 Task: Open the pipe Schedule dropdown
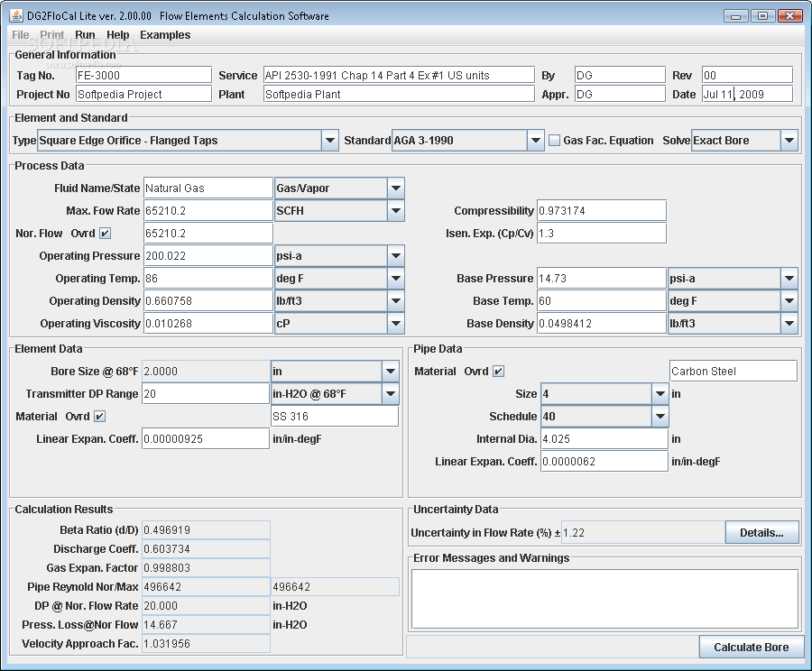tap(660, 417)
